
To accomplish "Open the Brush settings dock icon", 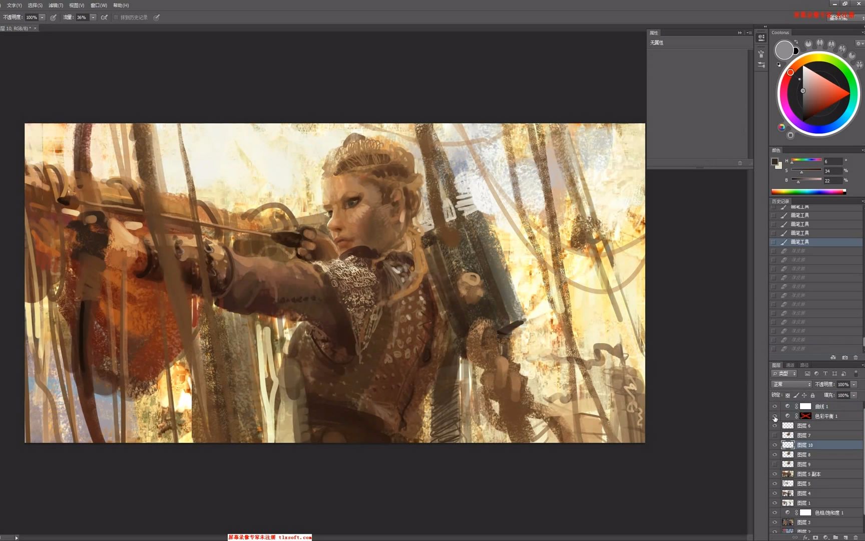I will tap(761, 65).
